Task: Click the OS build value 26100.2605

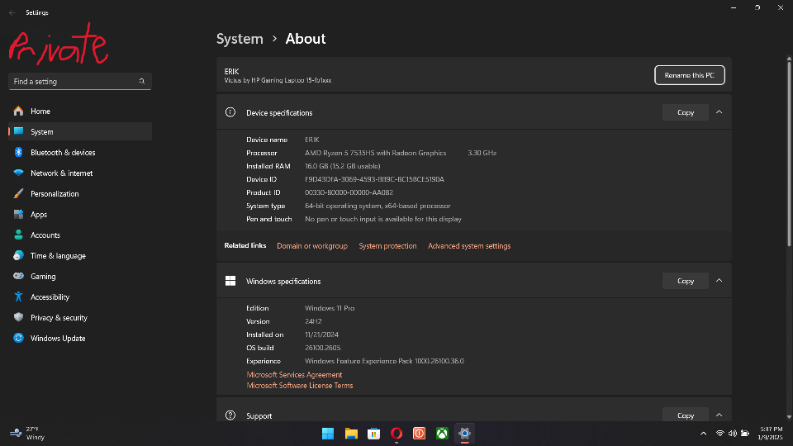Action: (x=323, y=348)
